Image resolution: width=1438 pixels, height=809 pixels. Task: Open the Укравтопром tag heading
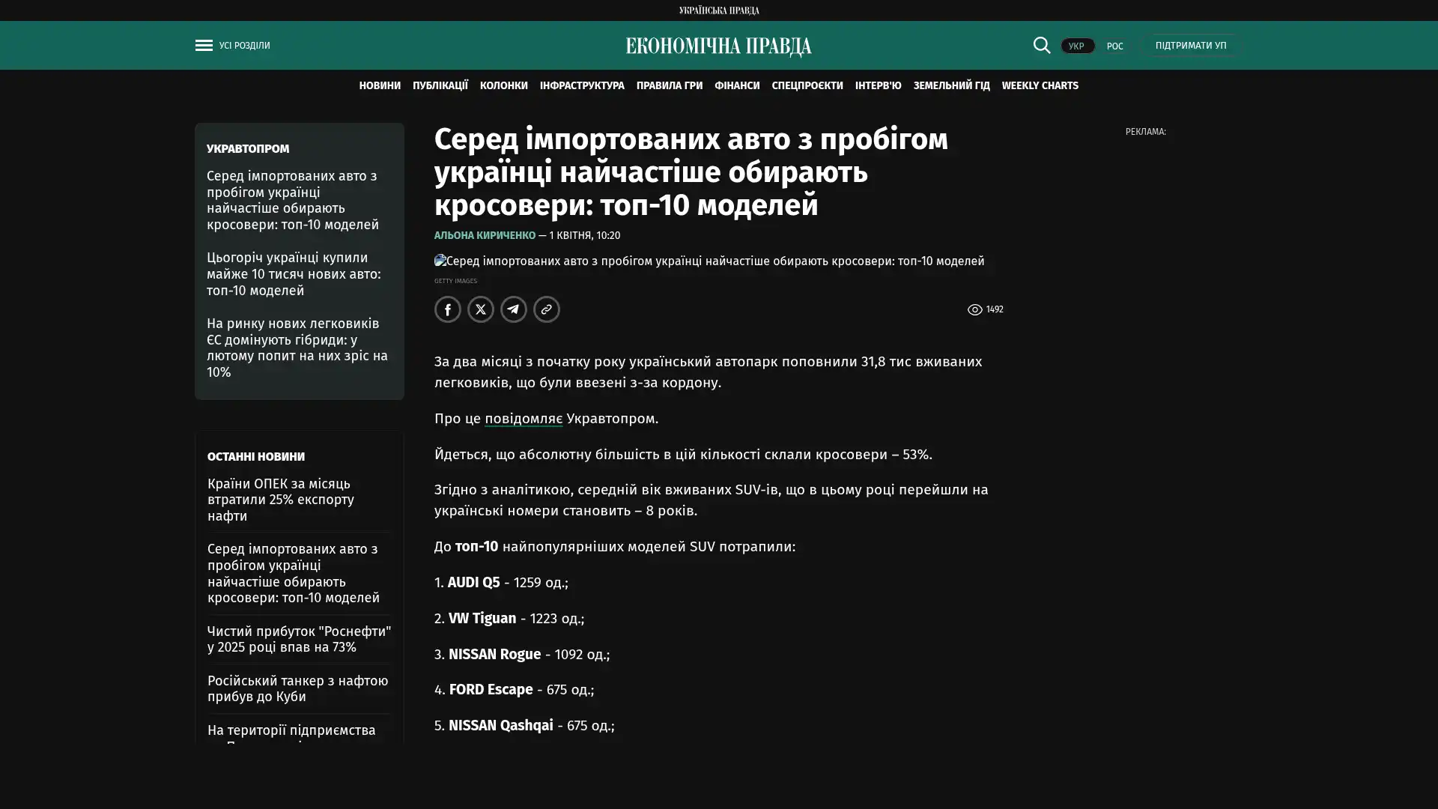[248, 149]
